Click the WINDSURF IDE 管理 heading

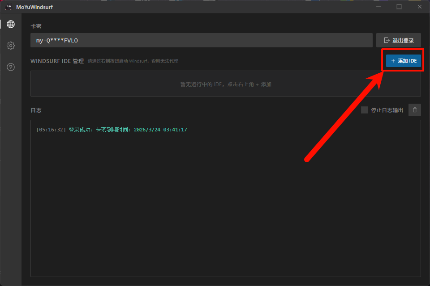(x=57, y=61)
